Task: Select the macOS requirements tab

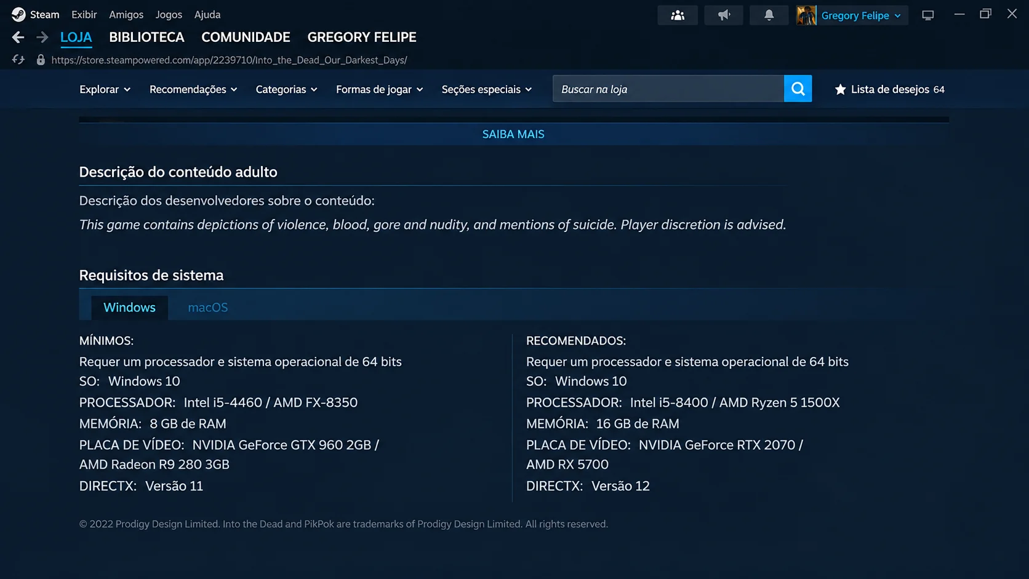Action: [x=208, y=308]
